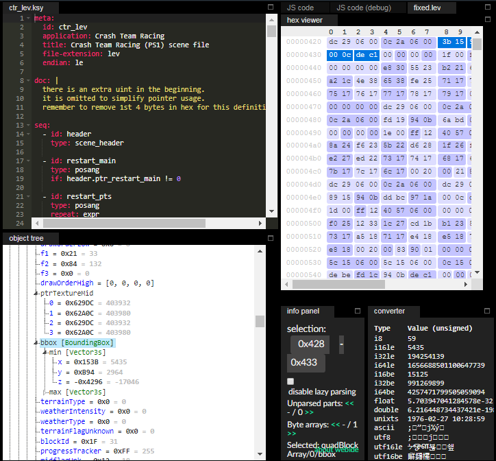Click the hex viewer tab

click(305, 20)
